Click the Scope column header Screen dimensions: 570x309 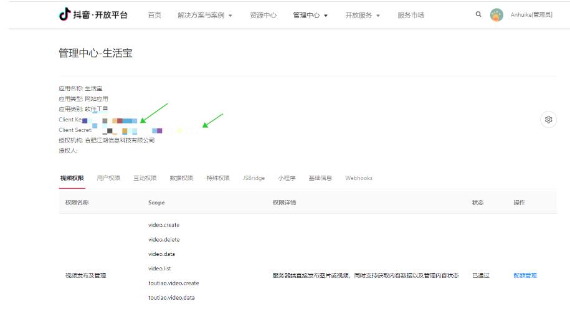pos(156,202)
